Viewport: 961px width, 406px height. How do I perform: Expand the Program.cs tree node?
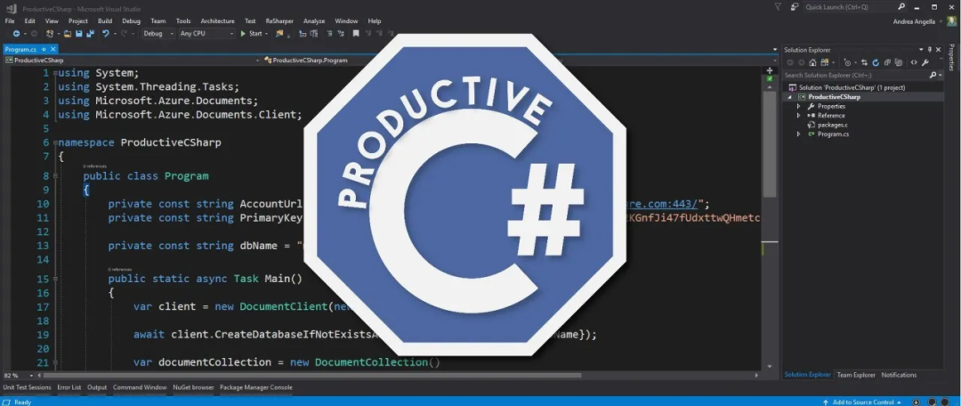pos(798,134)
